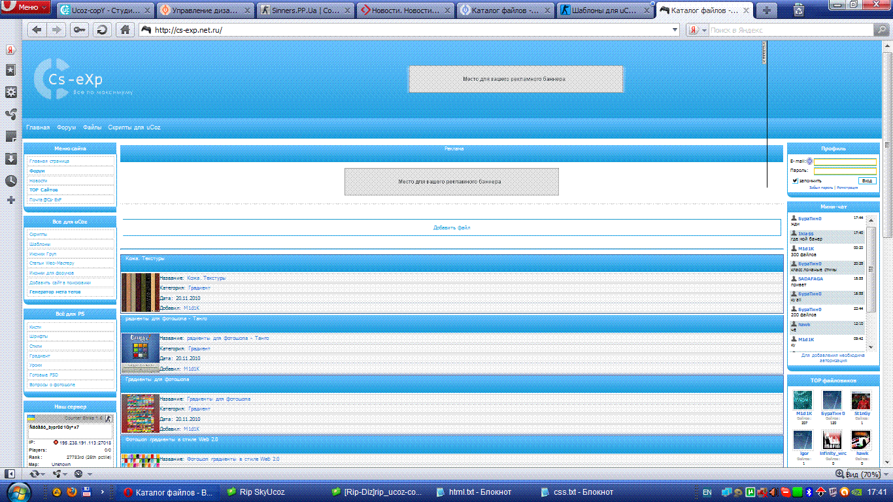This screenshot has height=502, width=893.
Task: Click the password wand key icon
Action: [x=80, y=30]
